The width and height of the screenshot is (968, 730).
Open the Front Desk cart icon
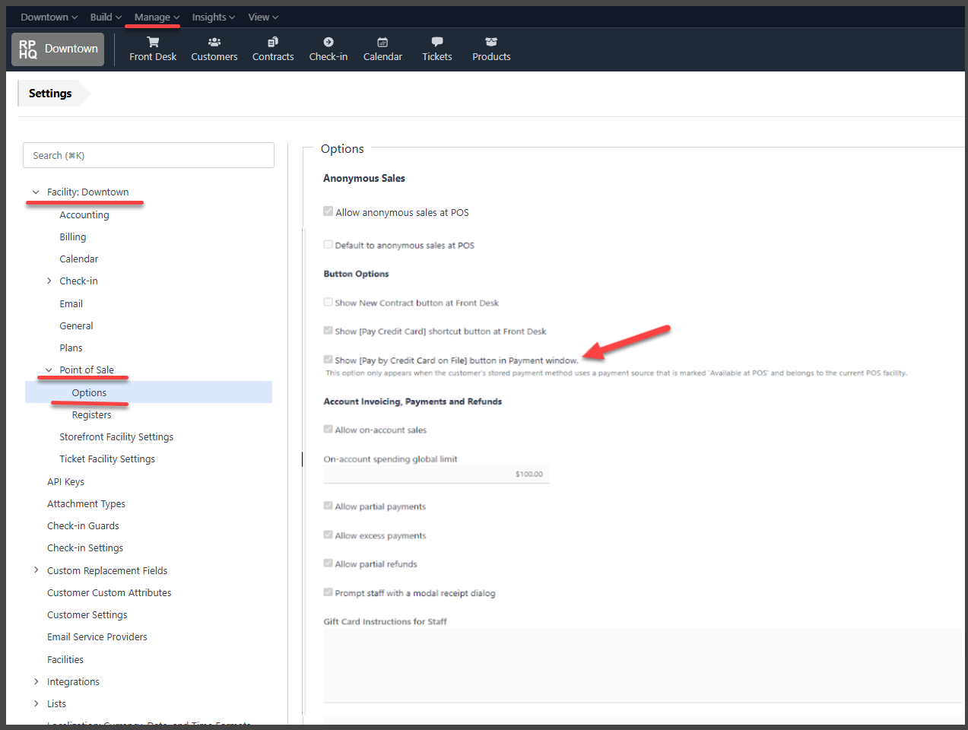tap(153, 43)
